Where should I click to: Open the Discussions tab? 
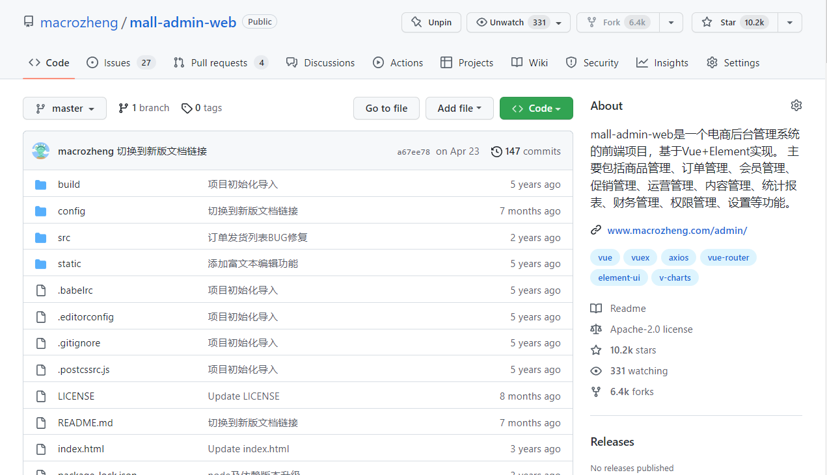click(321, 63)
